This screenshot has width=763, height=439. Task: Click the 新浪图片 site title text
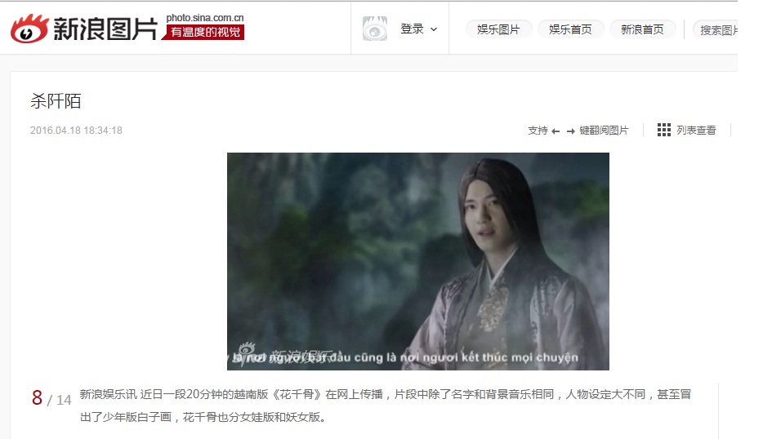(105, 29)
